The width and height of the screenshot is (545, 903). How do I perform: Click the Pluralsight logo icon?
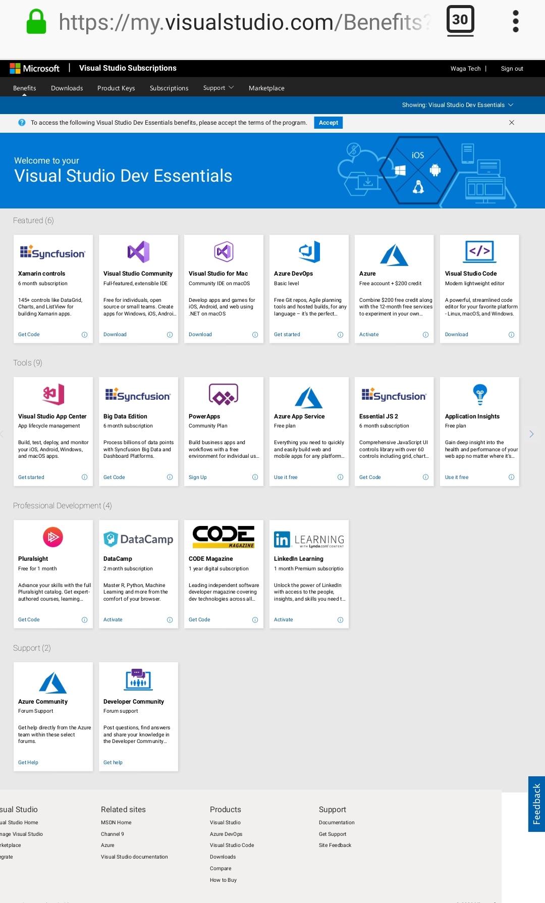53,537
